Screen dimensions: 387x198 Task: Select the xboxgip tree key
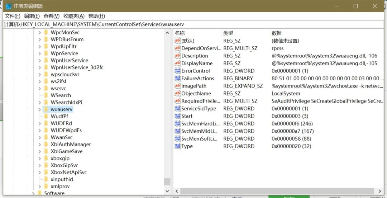pos(60,159)
